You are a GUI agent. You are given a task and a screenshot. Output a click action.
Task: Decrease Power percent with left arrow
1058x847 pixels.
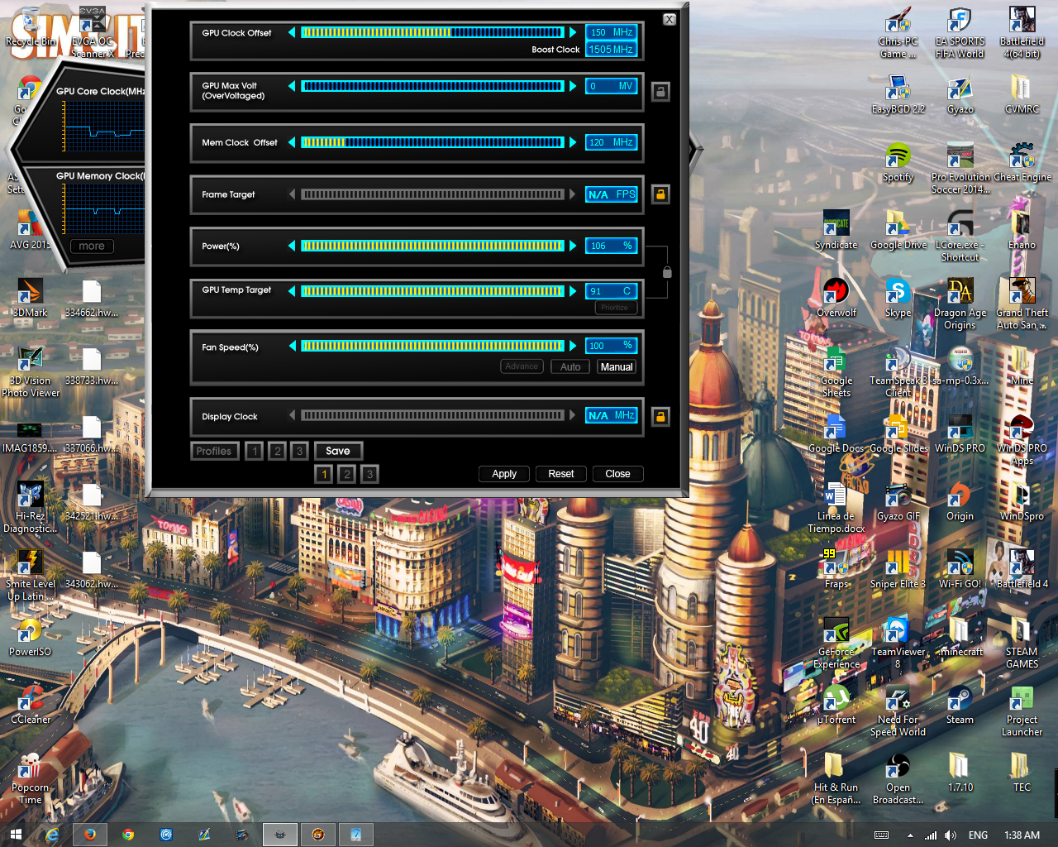click(292, 246)
